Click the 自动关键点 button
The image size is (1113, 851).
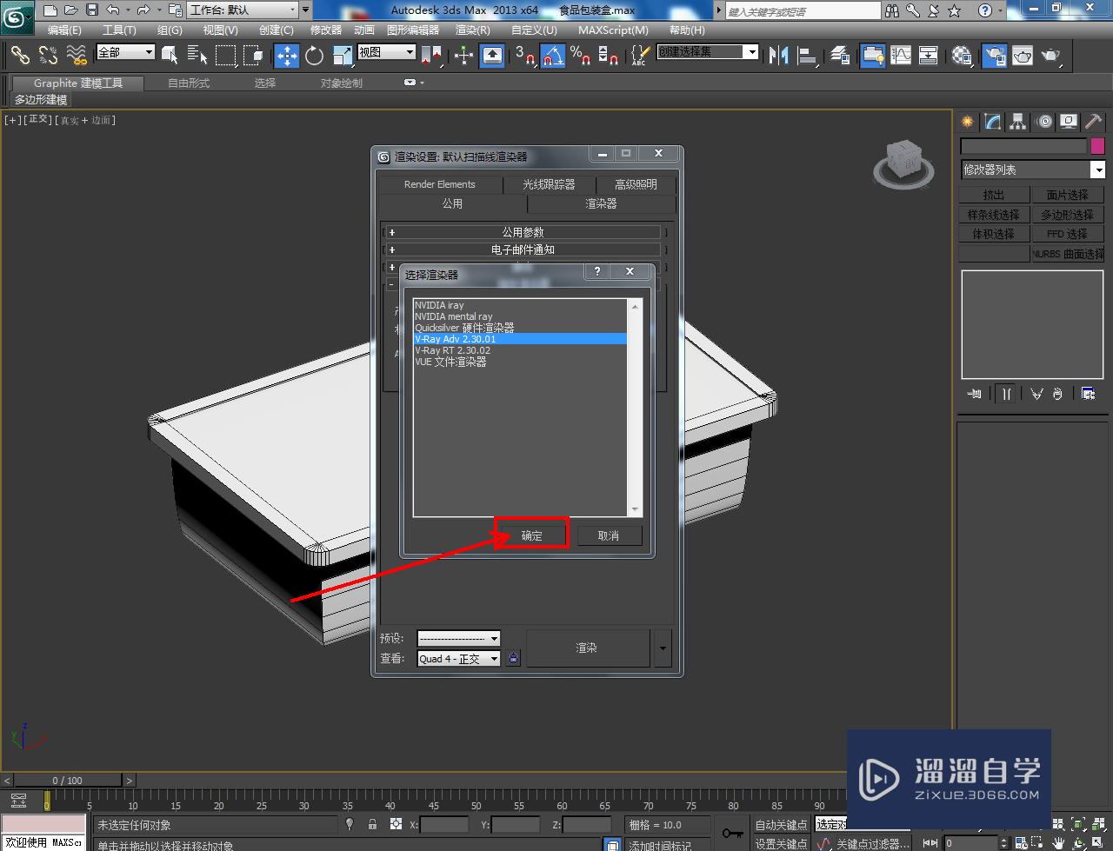pyautogui.click(x=781, y=825)
